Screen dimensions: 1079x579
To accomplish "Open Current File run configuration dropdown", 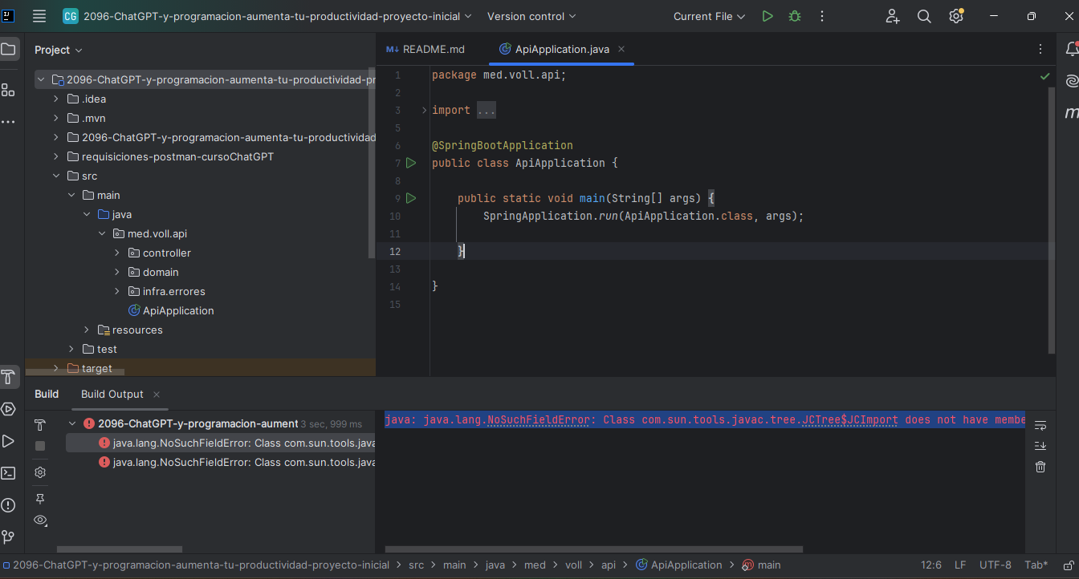I will pos(709,16).
